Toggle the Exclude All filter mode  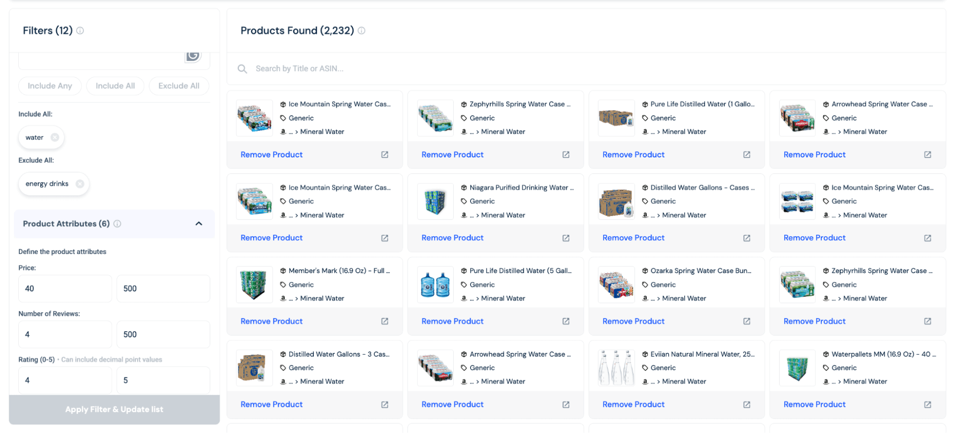(x=179, y=86)
